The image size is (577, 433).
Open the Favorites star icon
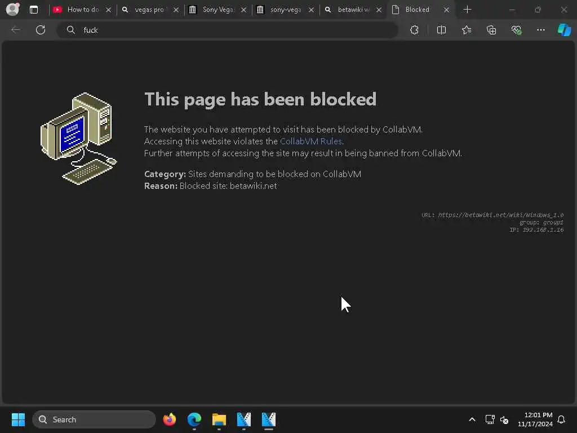click(467, 30)
